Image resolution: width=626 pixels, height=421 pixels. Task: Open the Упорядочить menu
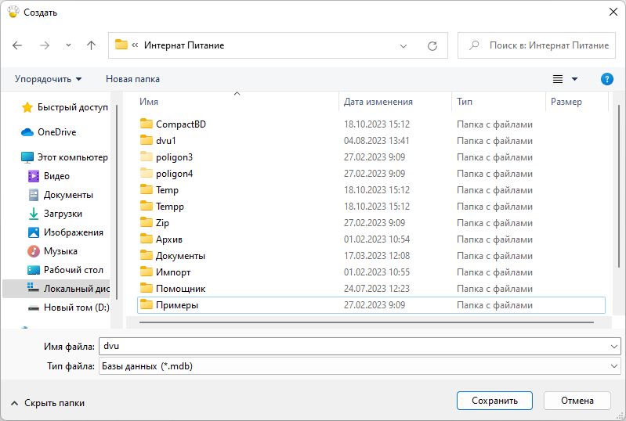(x=48, y=79)
